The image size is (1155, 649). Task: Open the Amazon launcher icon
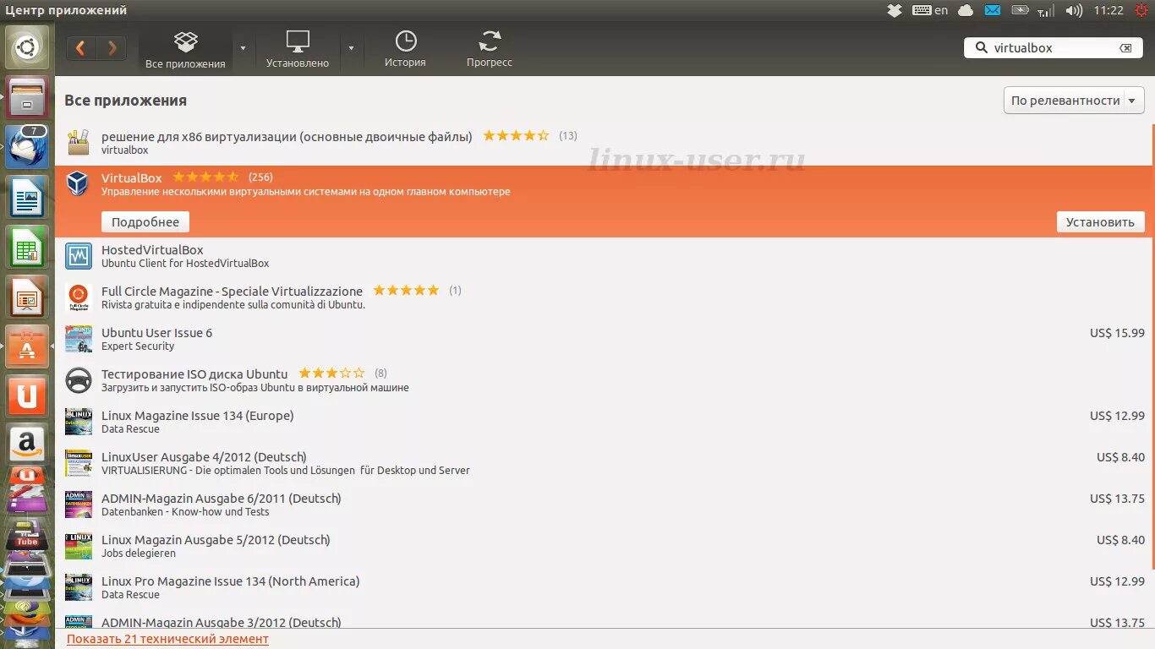[27, 444]
